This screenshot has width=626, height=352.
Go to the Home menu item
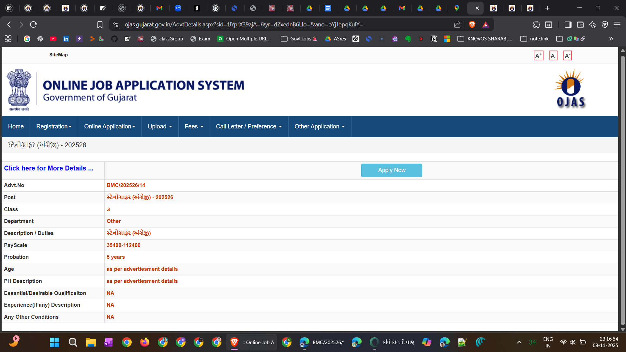point(16,126)
